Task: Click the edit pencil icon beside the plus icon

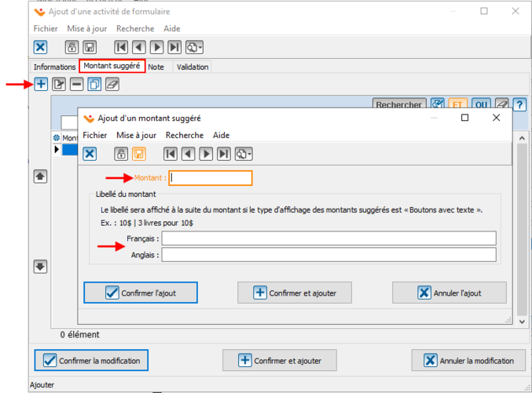Action: point(59,84)
